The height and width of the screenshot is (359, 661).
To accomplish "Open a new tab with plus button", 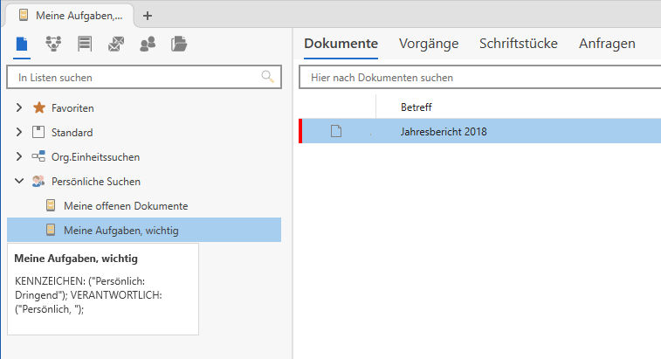I will click(147, 15).
